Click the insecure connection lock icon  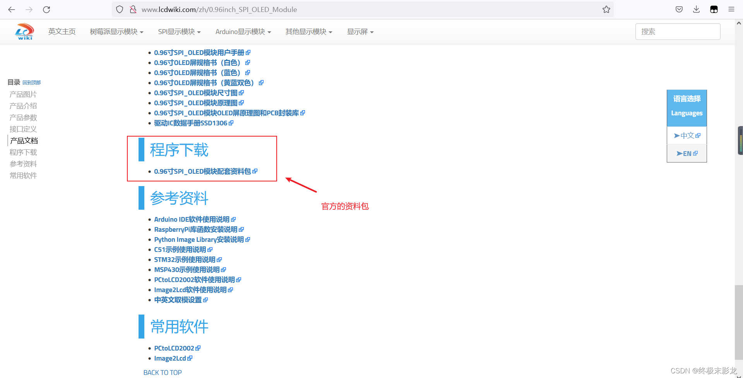point(133,9)
